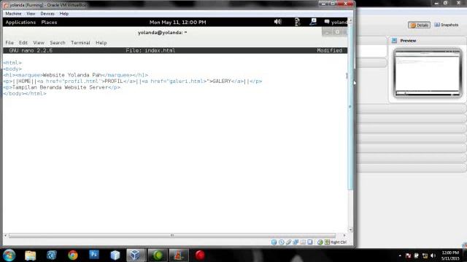The image size is (467, 262).
Task: Click the optical disk status icon
Action: (x=282, y=242)
